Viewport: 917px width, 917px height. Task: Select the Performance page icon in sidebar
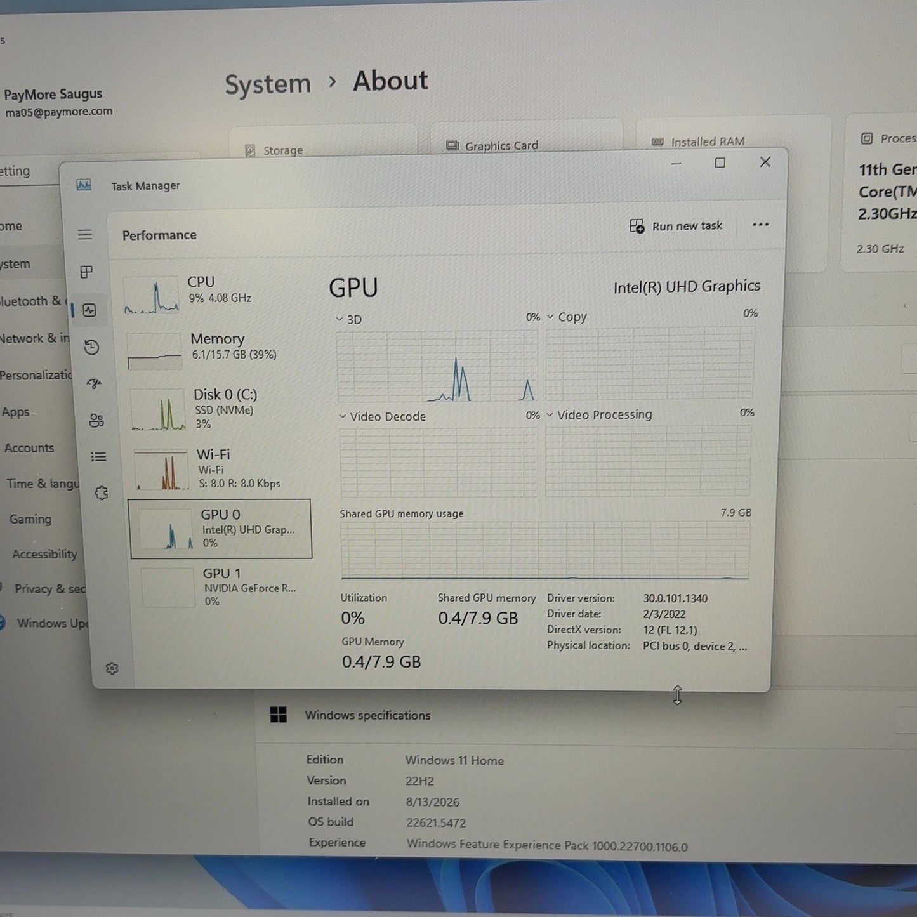89,310
